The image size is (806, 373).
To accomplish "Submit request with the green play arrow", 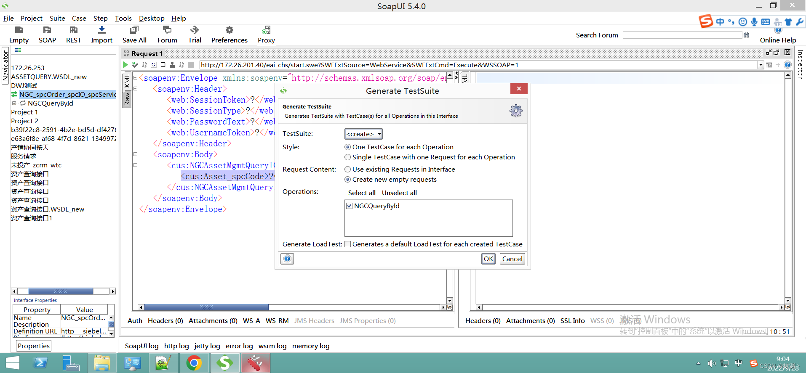I will (x=125, y=65).
